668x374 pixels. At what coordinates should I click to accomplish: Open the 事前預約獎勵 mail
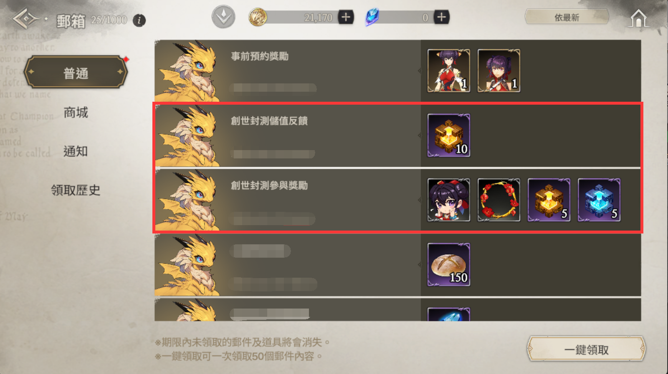[397, 70]
